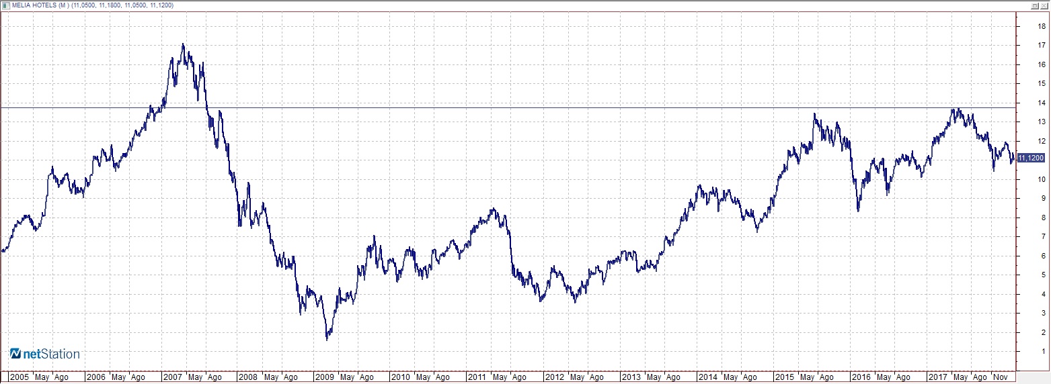This screenshot has height=384, width=1051.
Task: Click the 2011 year label on time axis
Action: click(477, 377)
